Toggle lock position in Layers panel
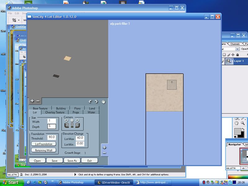Image resolution: width=248 pixels, height=186 pixels. point(233,55)
